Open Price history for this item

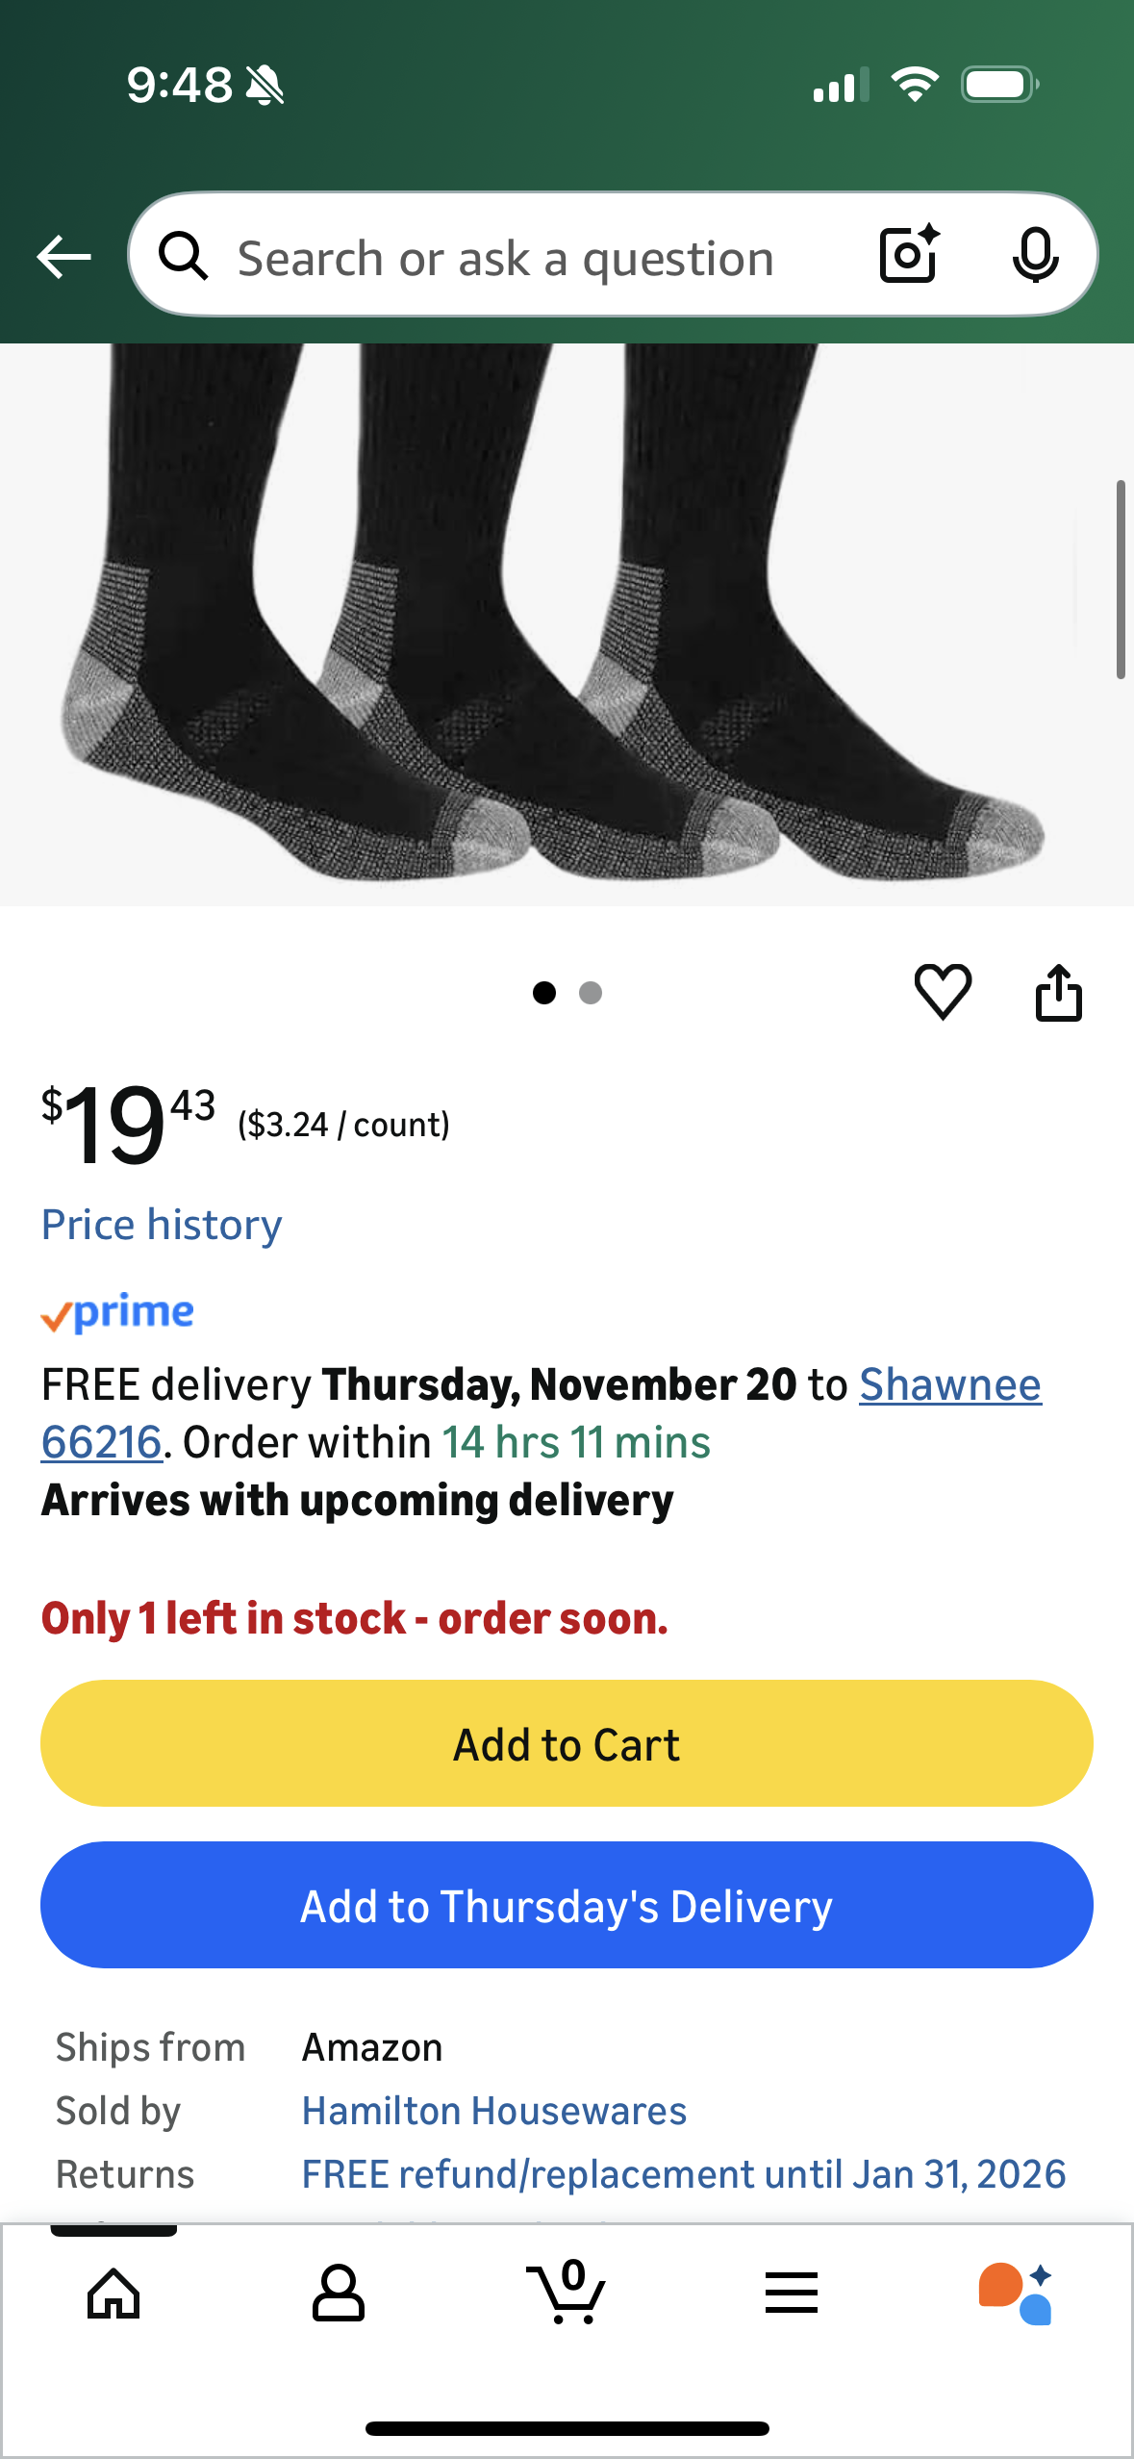(x=161, y=1224)
